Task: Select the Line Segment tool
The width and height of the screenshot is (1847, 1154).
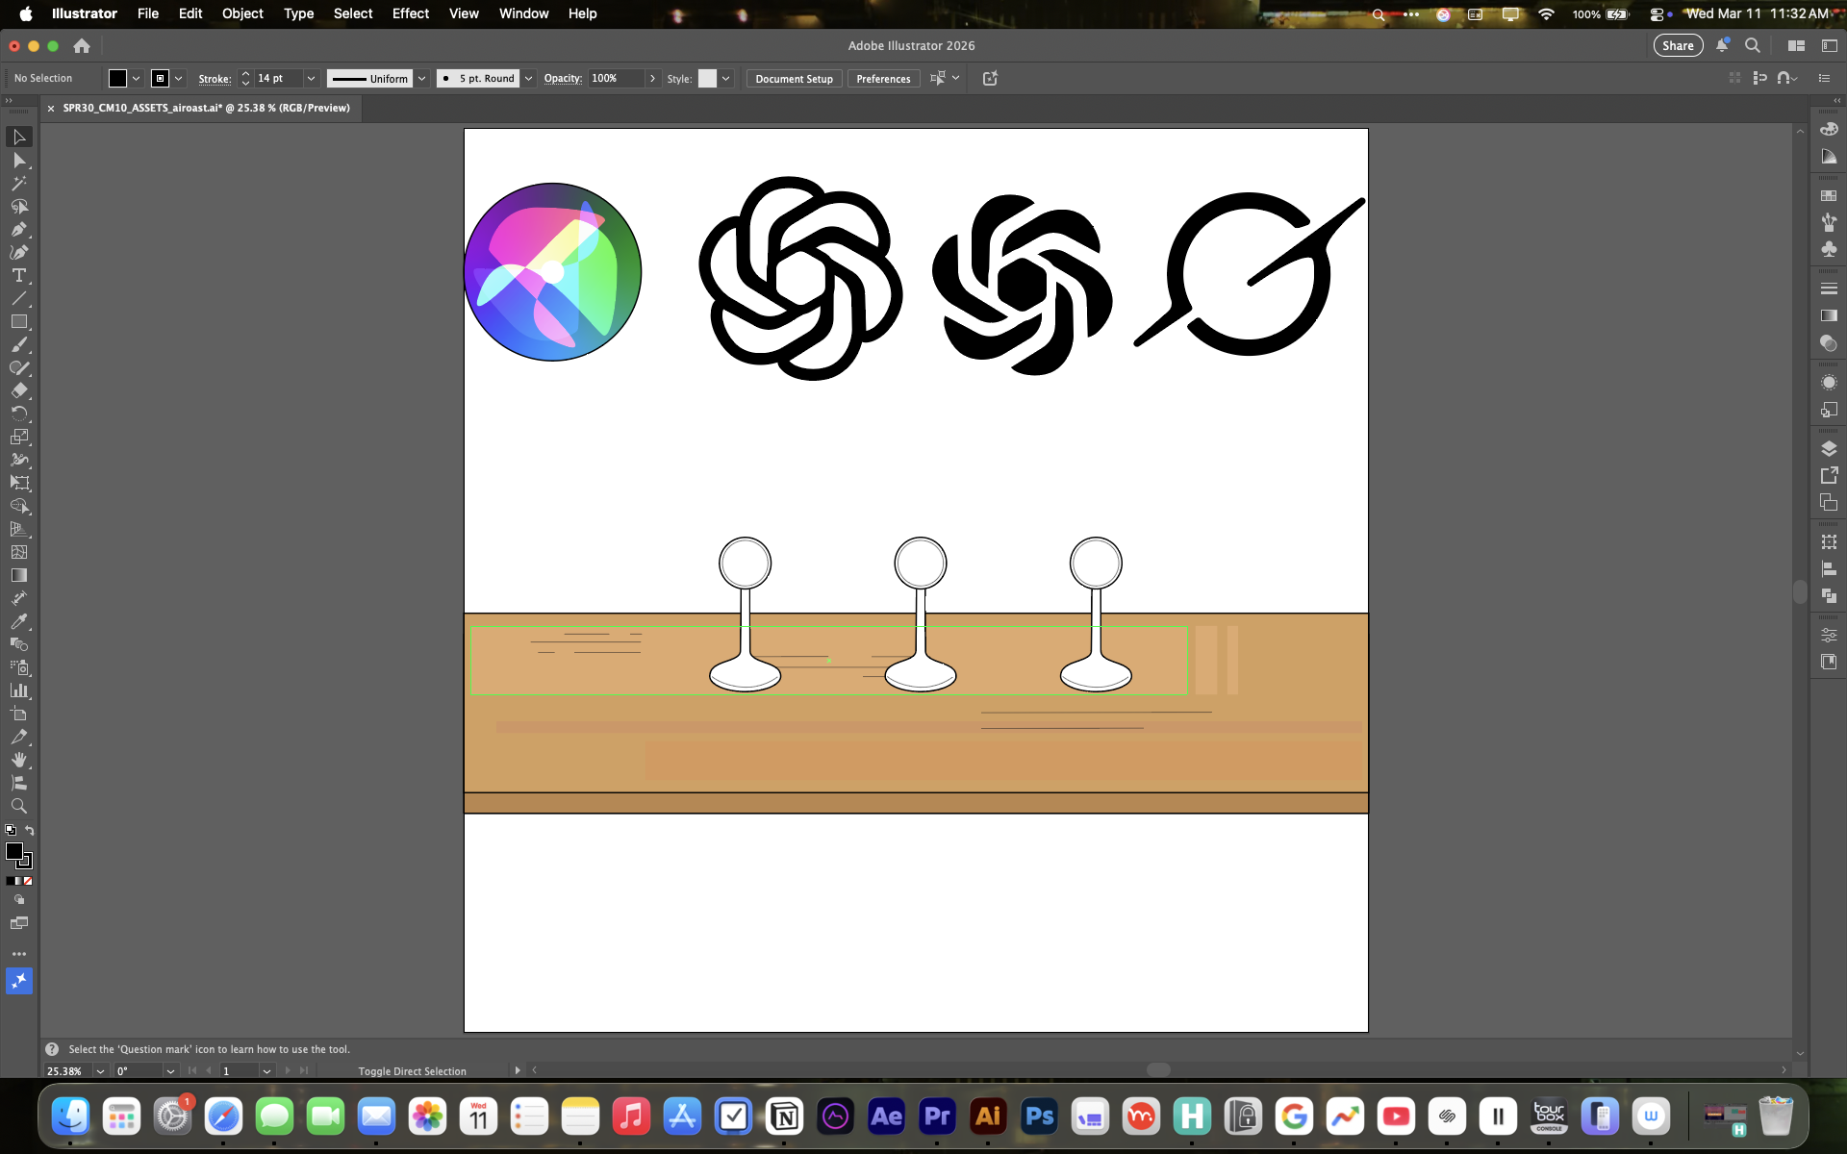Action: point(19,299)
